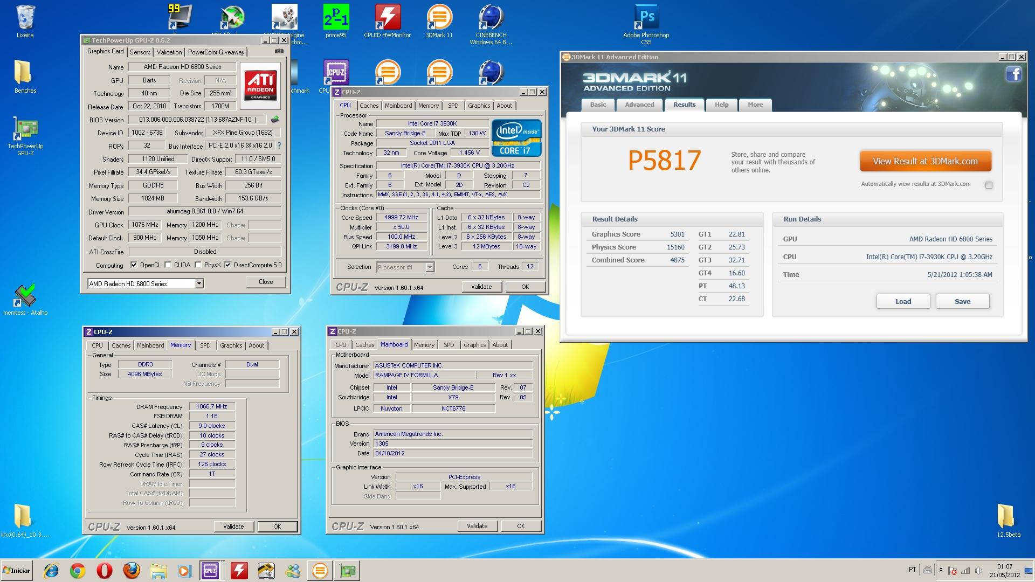Click the Bus Interface question mark icon
1035x582 pixels.
tap(279, 145)
